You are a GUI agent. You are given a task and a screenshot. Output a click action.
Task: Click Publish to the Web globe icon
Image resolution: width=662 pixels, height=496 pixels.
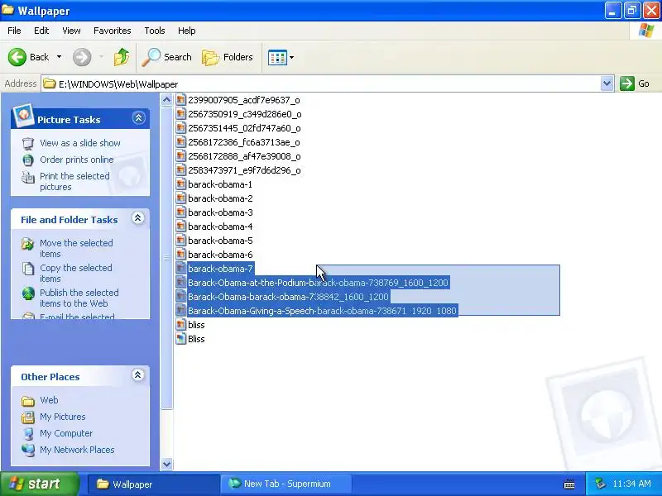pyautogui.click(x=28, y=293)
